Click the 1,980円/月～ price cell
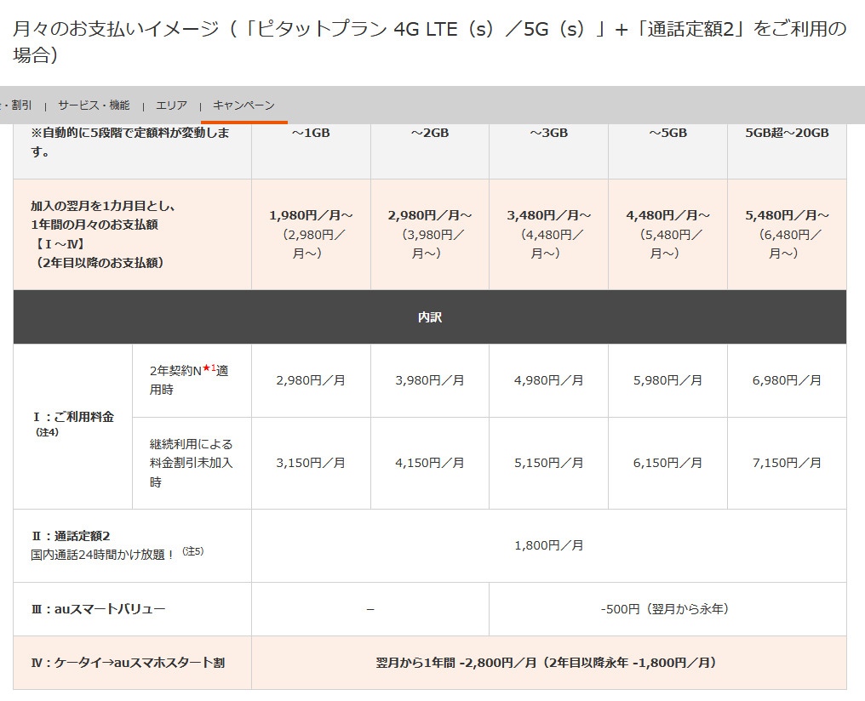The height and width of the screenshot is (701, 865). 311,216
